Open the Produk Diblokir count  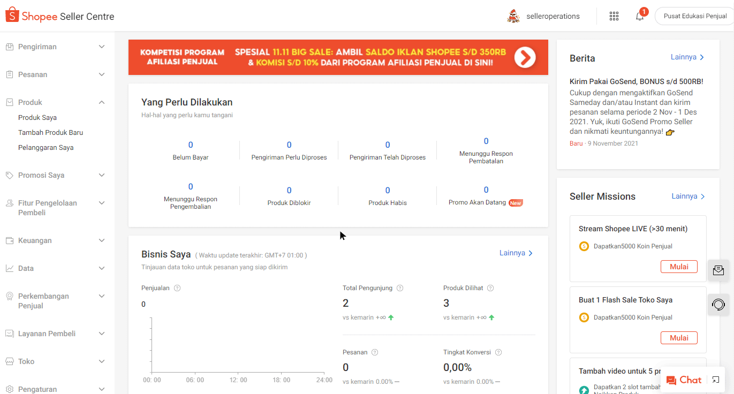pyautogui.click(x=289, y=191)
